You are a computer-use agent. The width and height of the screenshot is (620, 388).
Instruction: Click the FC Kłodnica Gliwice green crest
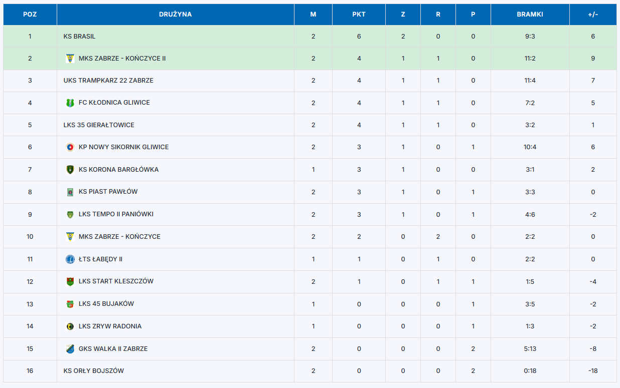coord(70,103)
